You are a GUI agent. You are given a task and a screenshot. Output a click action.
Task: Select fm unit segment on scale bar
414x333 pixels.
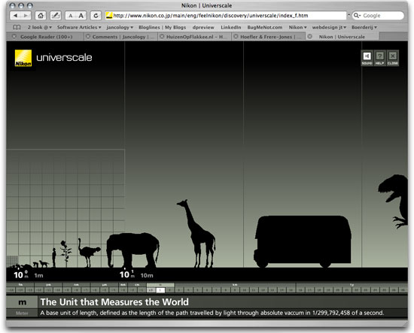coord(20,285)
